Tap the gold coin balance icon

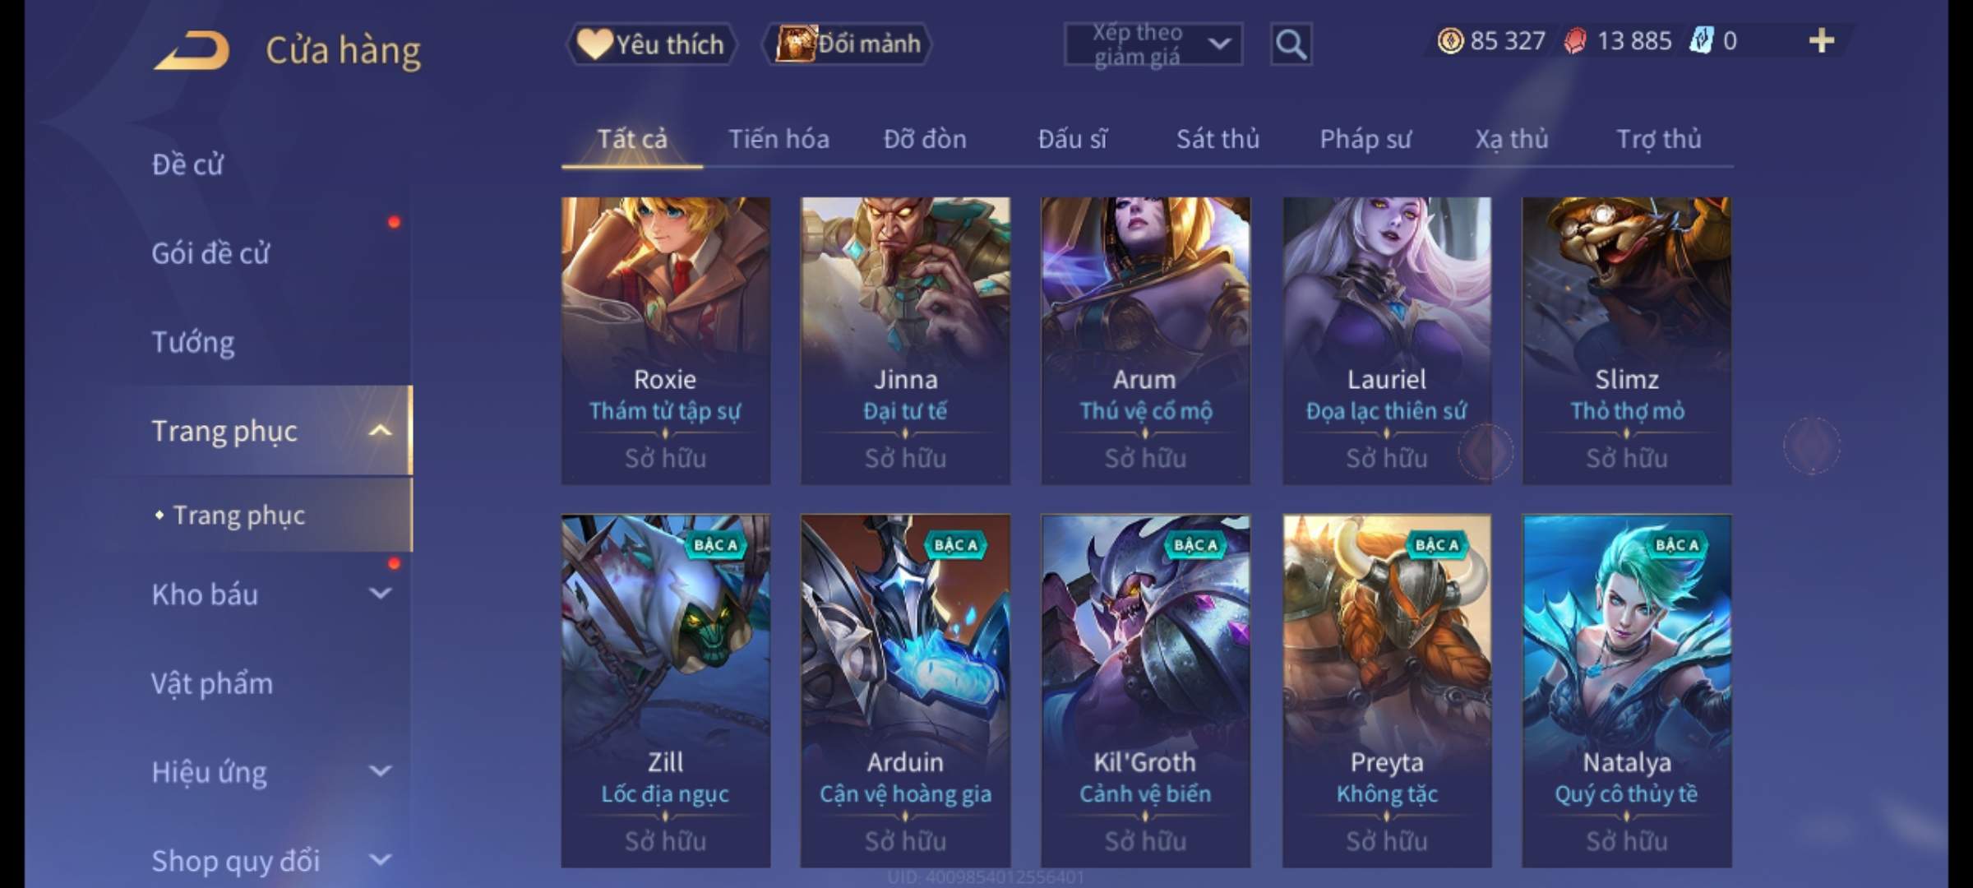pyautogui.click(x=1450, y=40)
